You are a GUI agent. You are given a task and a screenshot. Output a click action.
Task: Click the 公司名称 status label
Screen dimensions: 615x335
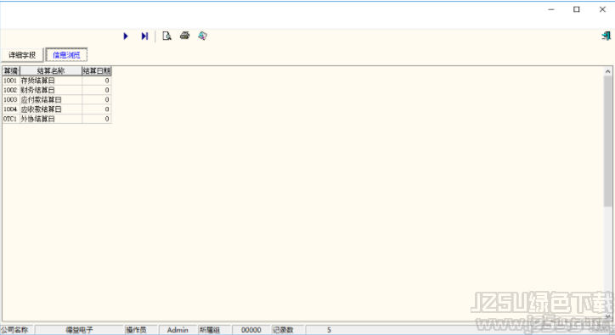[15, 330]
